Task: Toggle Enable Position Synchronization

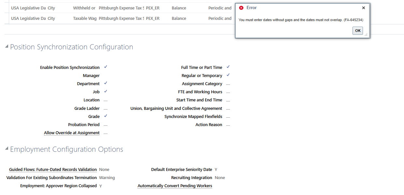Action: (105, 67)
